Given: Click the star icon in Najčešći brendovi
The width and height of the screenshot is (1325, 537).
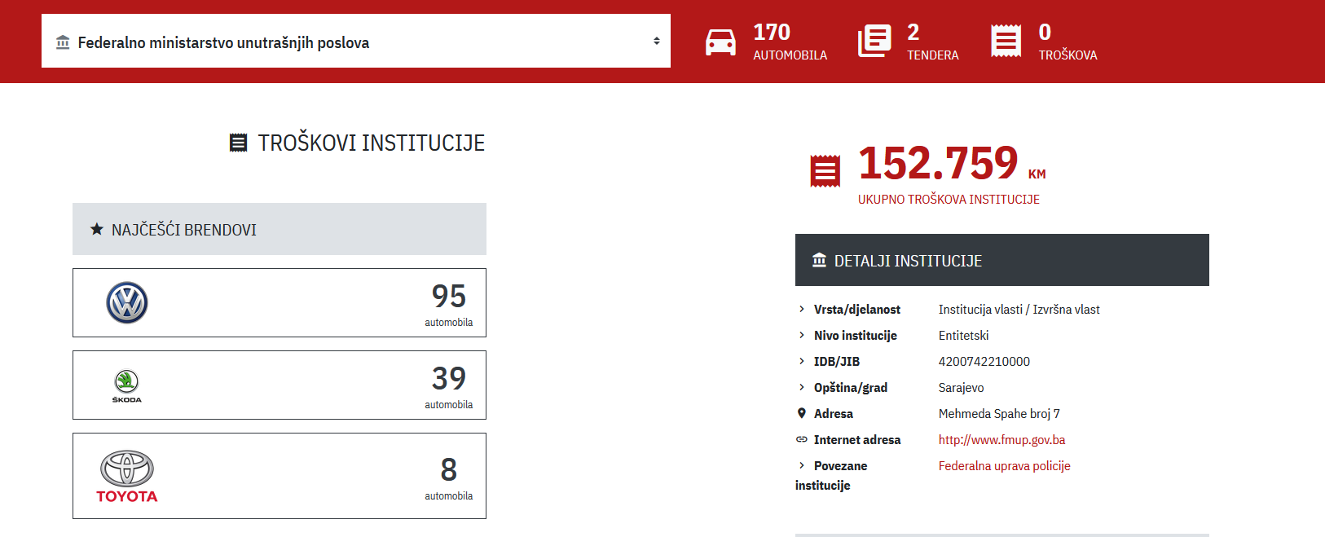Looking at the screenshot, I should pyautogui.click(x=97, y=229).
